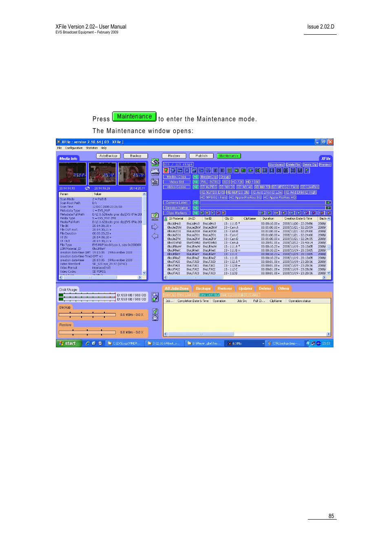Click the green flag icon in clip toolbar
Viewport: 389px width, 551px height.
click(x=307, y=171)
